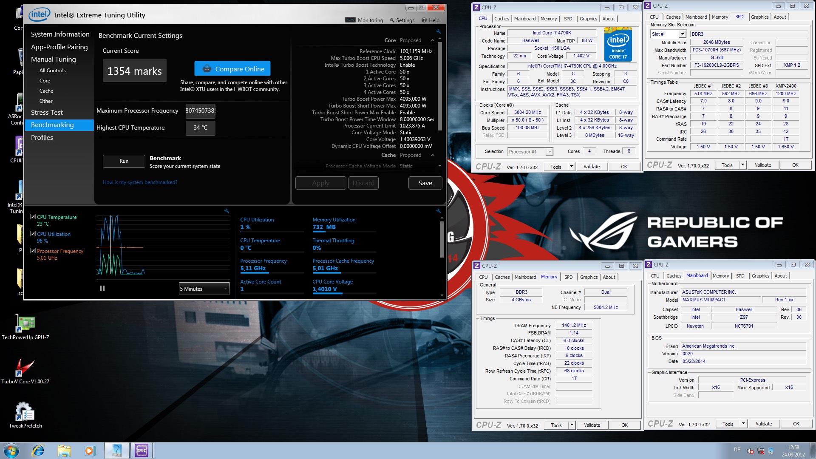Open Slot #1 dropdown in SPD window

coord(669,34)
